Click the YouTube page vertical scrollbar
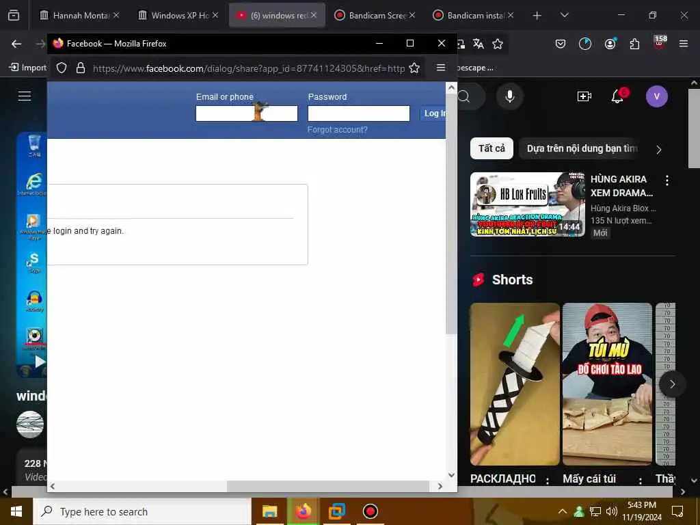The width and height of the screenshot is (700, 525). [693, 128]
